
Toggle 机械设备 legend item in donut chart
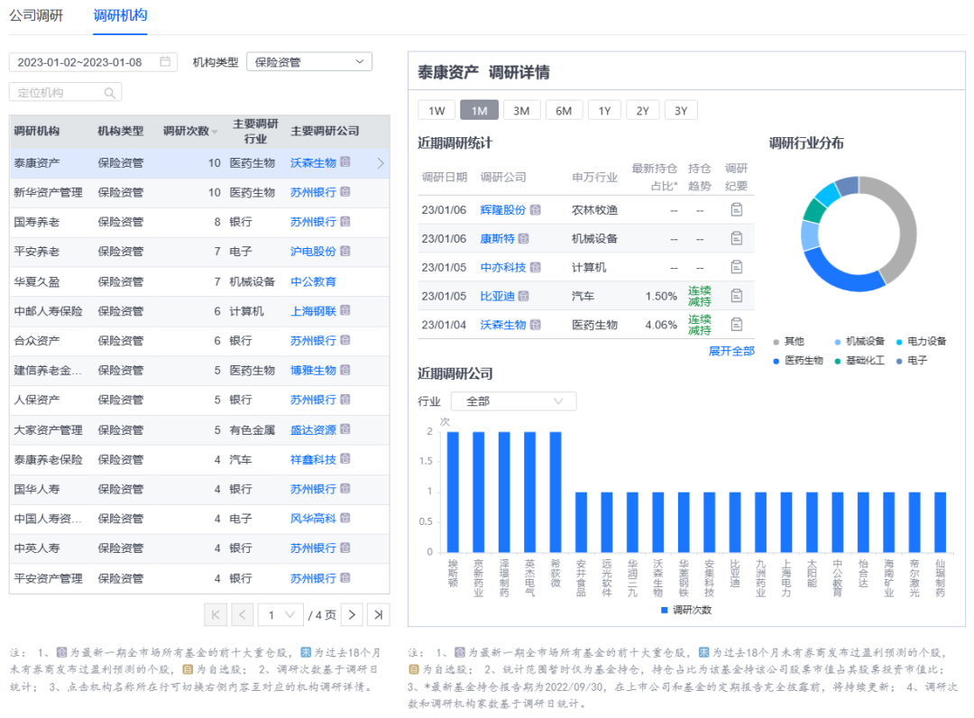tap(859, 342)
